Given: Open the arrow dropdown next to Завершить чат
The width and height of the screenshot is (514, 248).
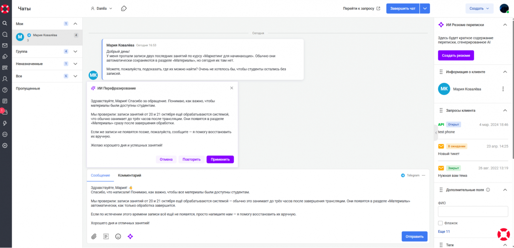Looking at the screenshot, I should coord(425,9).
